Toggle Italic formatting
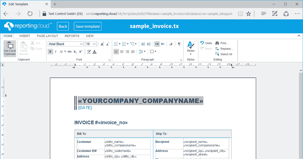Image resolution: width=303 pixels, height=159 pixels. click(56, 52)
